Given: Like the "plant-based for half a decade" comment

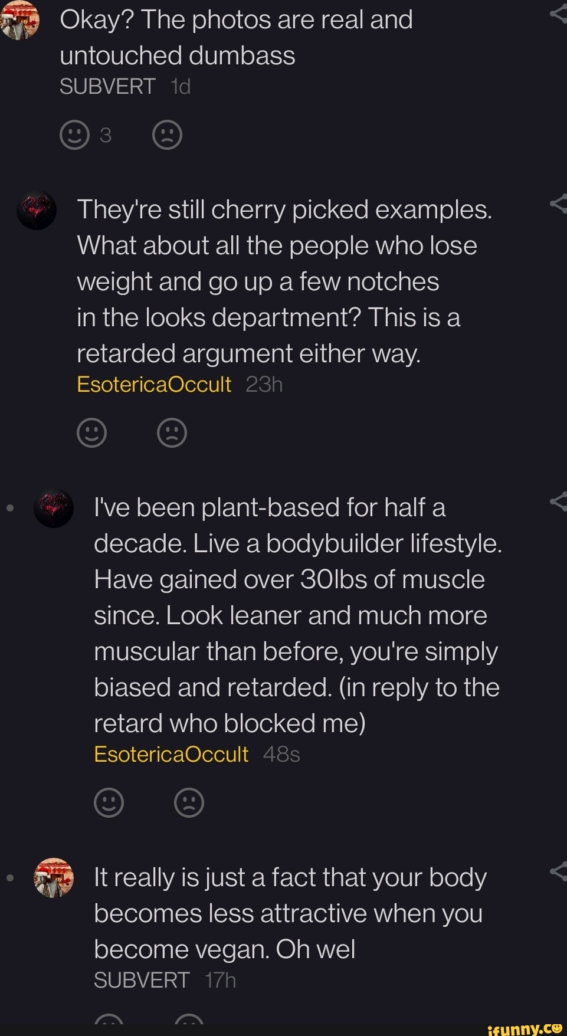Looking at the screenshot, I should (x=109, y=802).
